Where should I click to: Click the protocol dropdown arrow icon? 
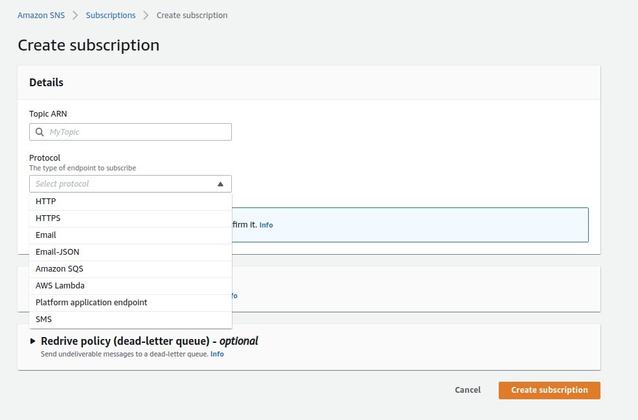tap(220, 184)
